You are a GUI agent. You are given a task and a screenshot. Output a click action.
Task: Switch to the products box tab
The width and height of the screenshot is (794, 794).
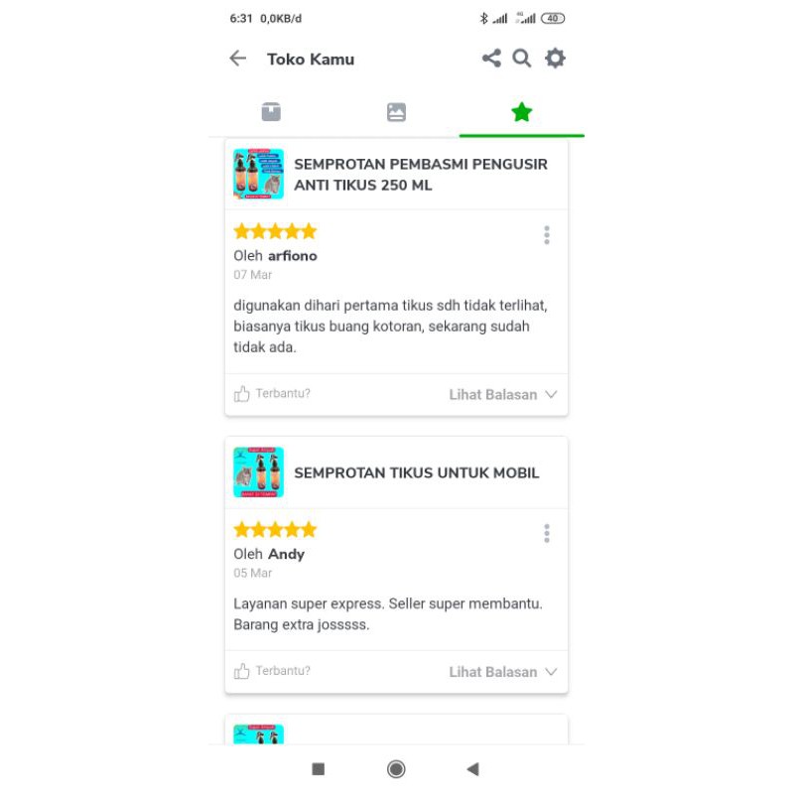point(271,112)
